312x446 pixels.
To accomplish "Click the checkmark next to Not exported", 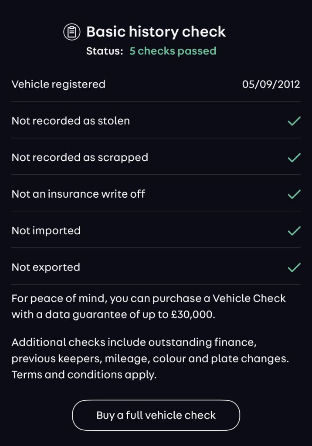I will click(x=295, y=267).
